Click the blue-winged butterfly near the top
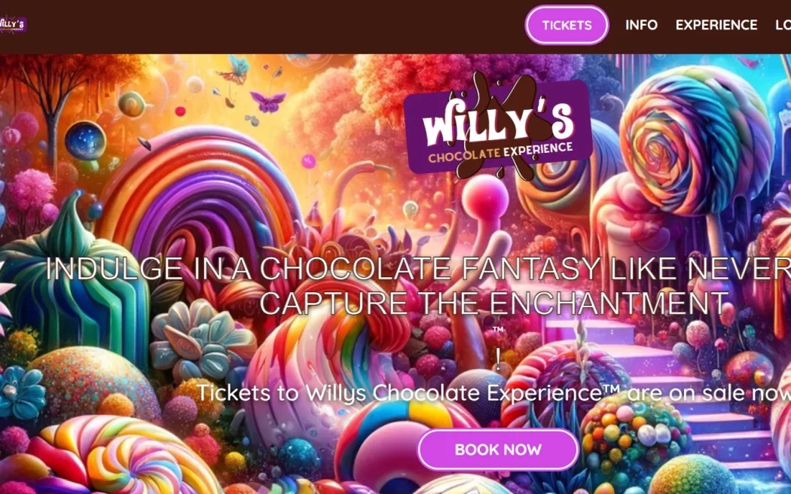Image resolution: width=791 pixels, height=494 pixels. pyautogui.click(x=234, y=69)
